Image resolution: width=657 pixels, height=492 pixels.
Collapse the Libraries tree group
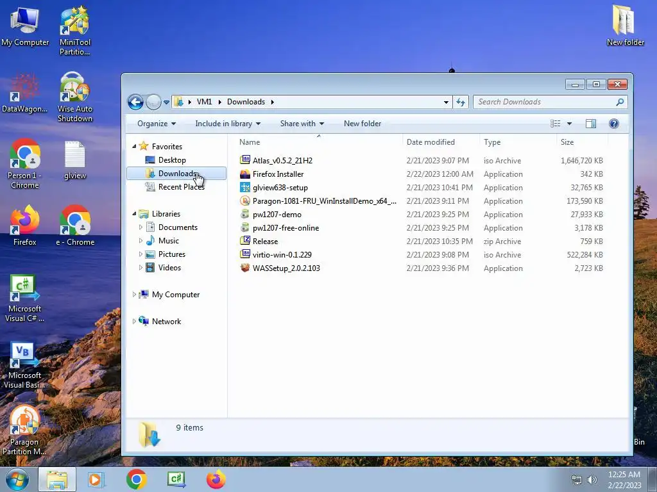tap(134, 214)
